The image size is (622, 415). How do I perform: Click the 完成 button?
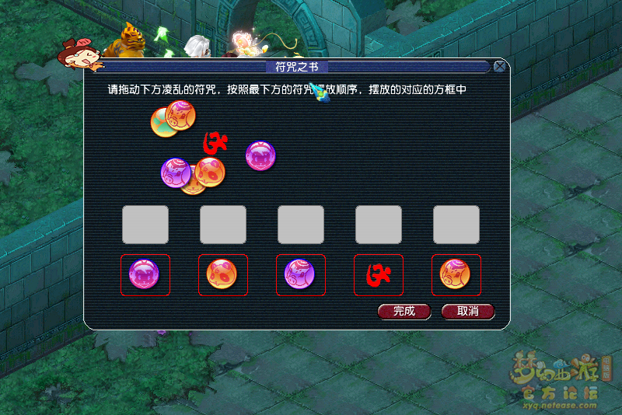tap(404, 312)
